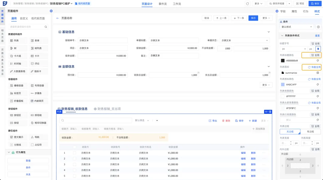Toggle the bold B button for 标题字号

coord(318,49)
